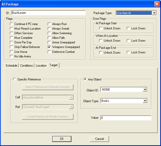
Task: Enable the Once Per Day checkbox
Action: (12, 42)
